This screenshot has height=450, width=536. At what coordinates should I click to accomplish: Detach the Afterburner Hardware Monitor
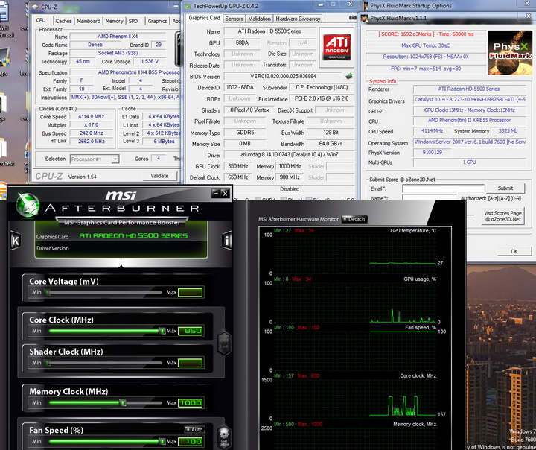pyautogui.click(x=354, y=219)
